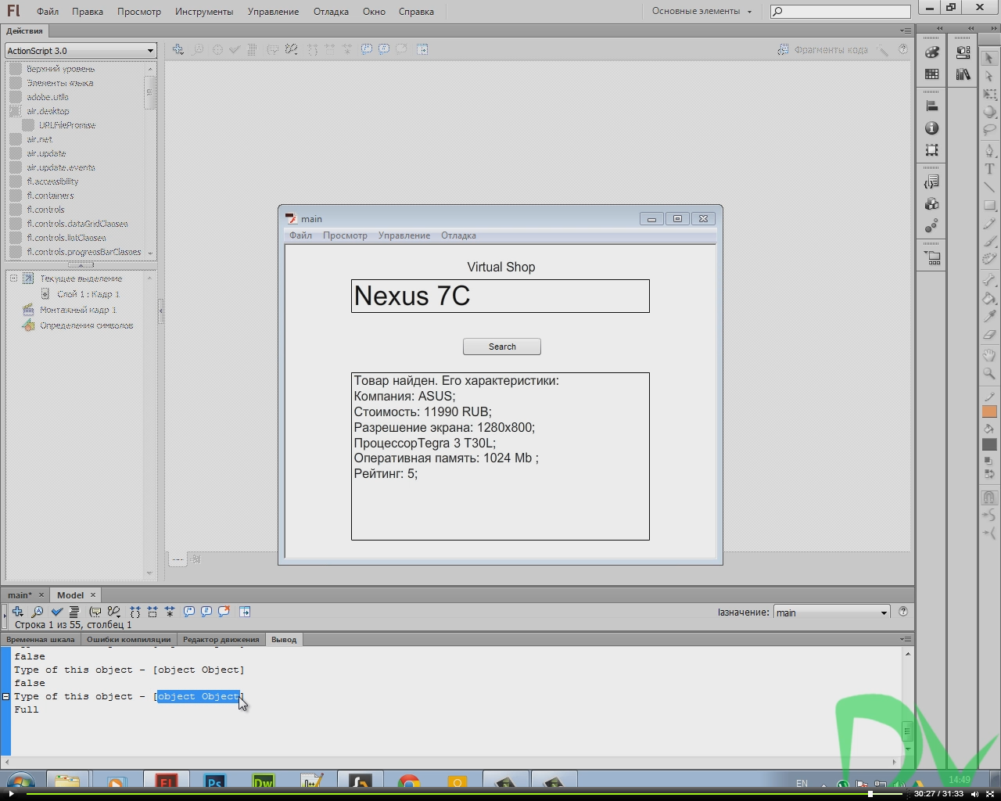Choose the Eraser tool
Image resolution: width=1001 pixels, height=801 pixels.
click(x=989, y=335)
